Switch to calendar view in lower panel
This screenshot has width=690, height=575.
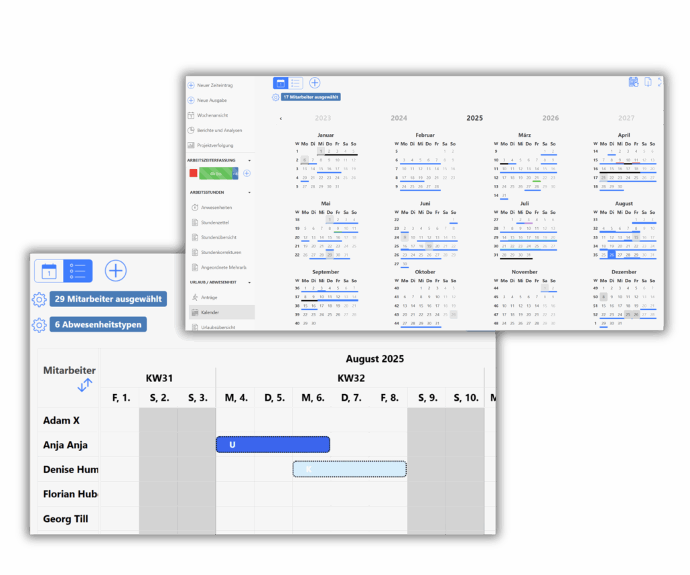point(49,271)
